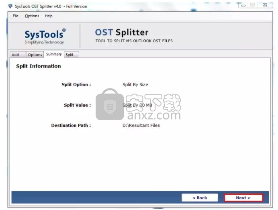This screenshot has height=210, width=278.
Task: Switch to the Split tab
Action: pyautogui.click(x=72, y=54)
